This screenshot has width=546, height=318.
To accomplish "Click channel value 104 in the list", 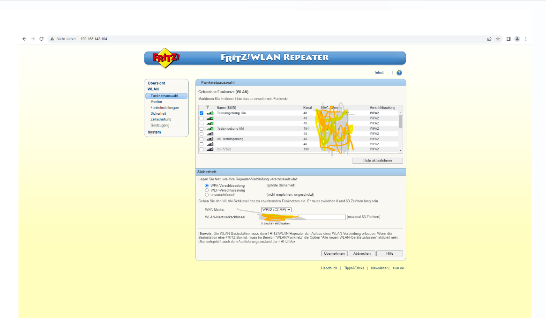I will pos(306,129).
